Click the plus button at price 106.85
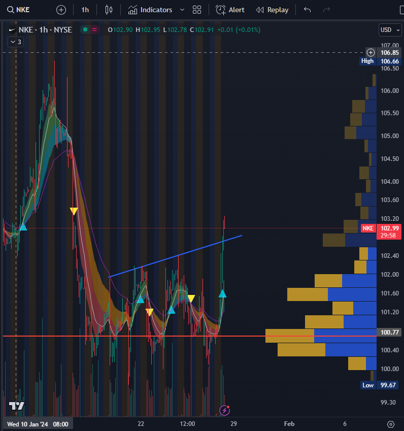 (371, 52)
